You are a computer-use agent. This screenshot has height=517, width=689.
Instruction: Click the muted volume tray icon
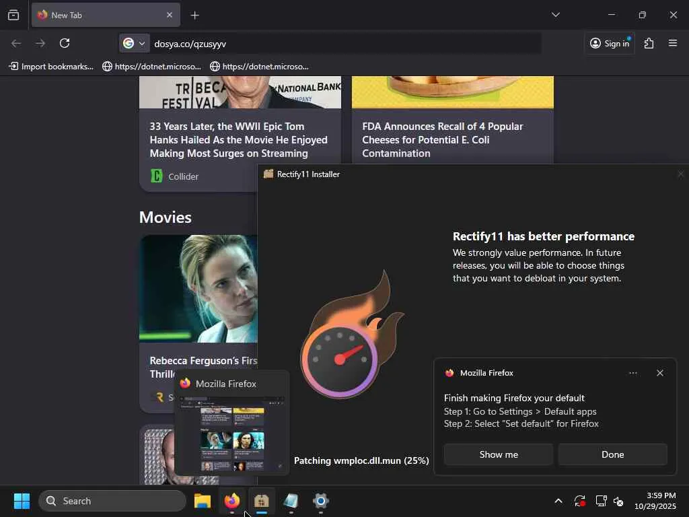(619, 501)
